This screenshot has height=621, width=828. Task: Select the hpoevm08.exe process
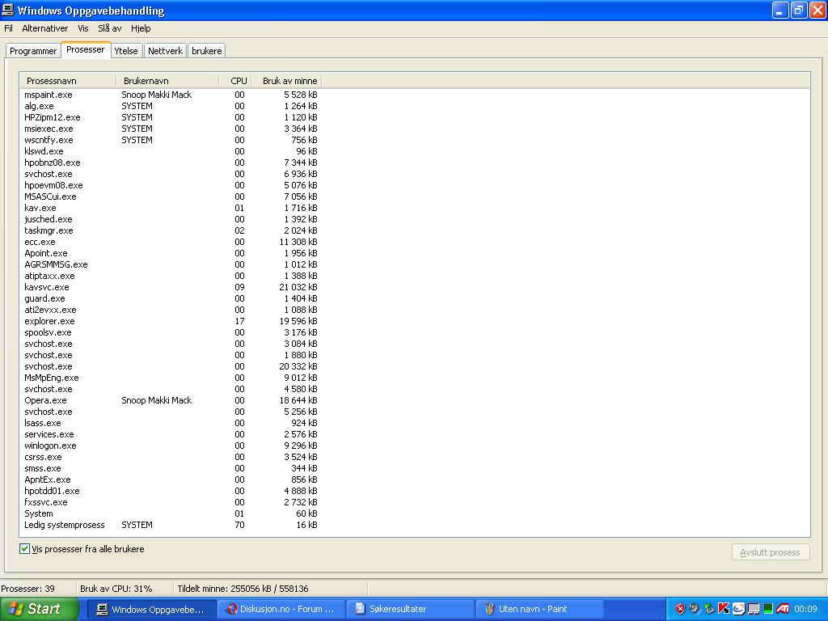pos(171,185)
